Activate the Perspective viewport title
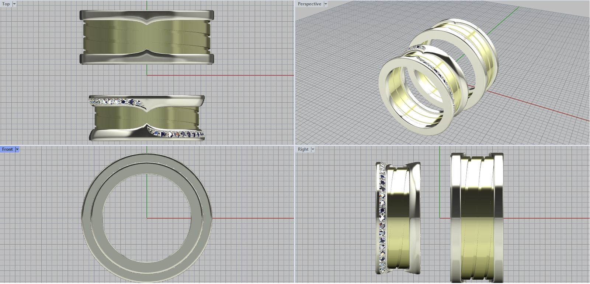Image resolution: width=590 pixels, height=284 pixels. (x=309, y=4)
